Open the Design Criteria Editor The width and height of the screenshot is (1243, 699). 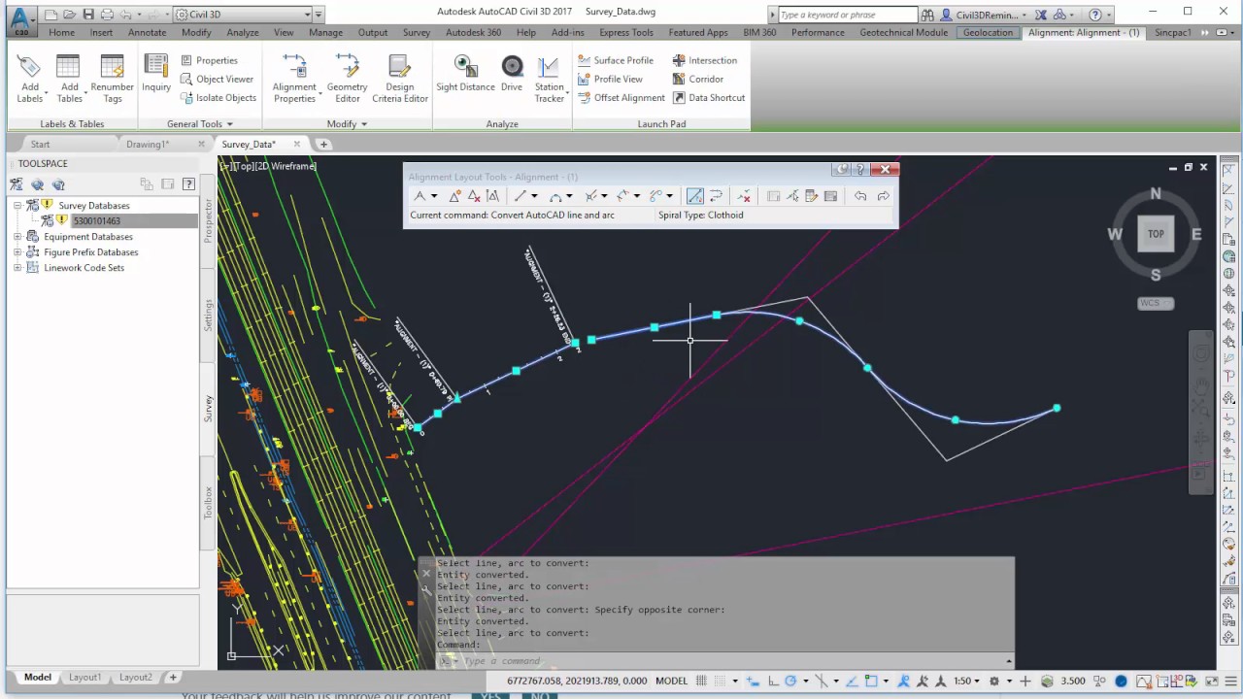point(400,79)
